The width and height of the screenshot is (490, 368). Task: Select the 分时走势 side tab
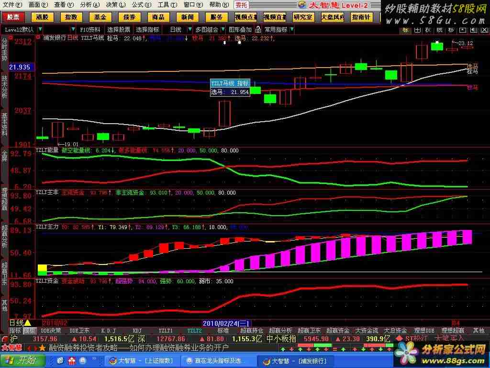[4, 49]
